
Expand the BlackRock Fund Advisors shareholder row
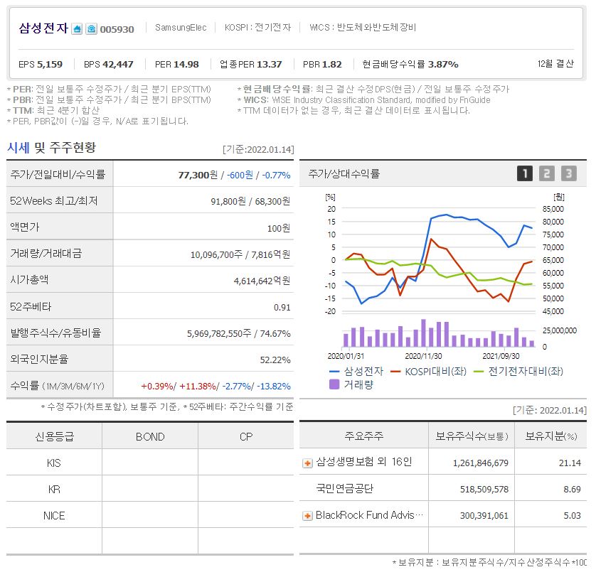coord(307,516)
